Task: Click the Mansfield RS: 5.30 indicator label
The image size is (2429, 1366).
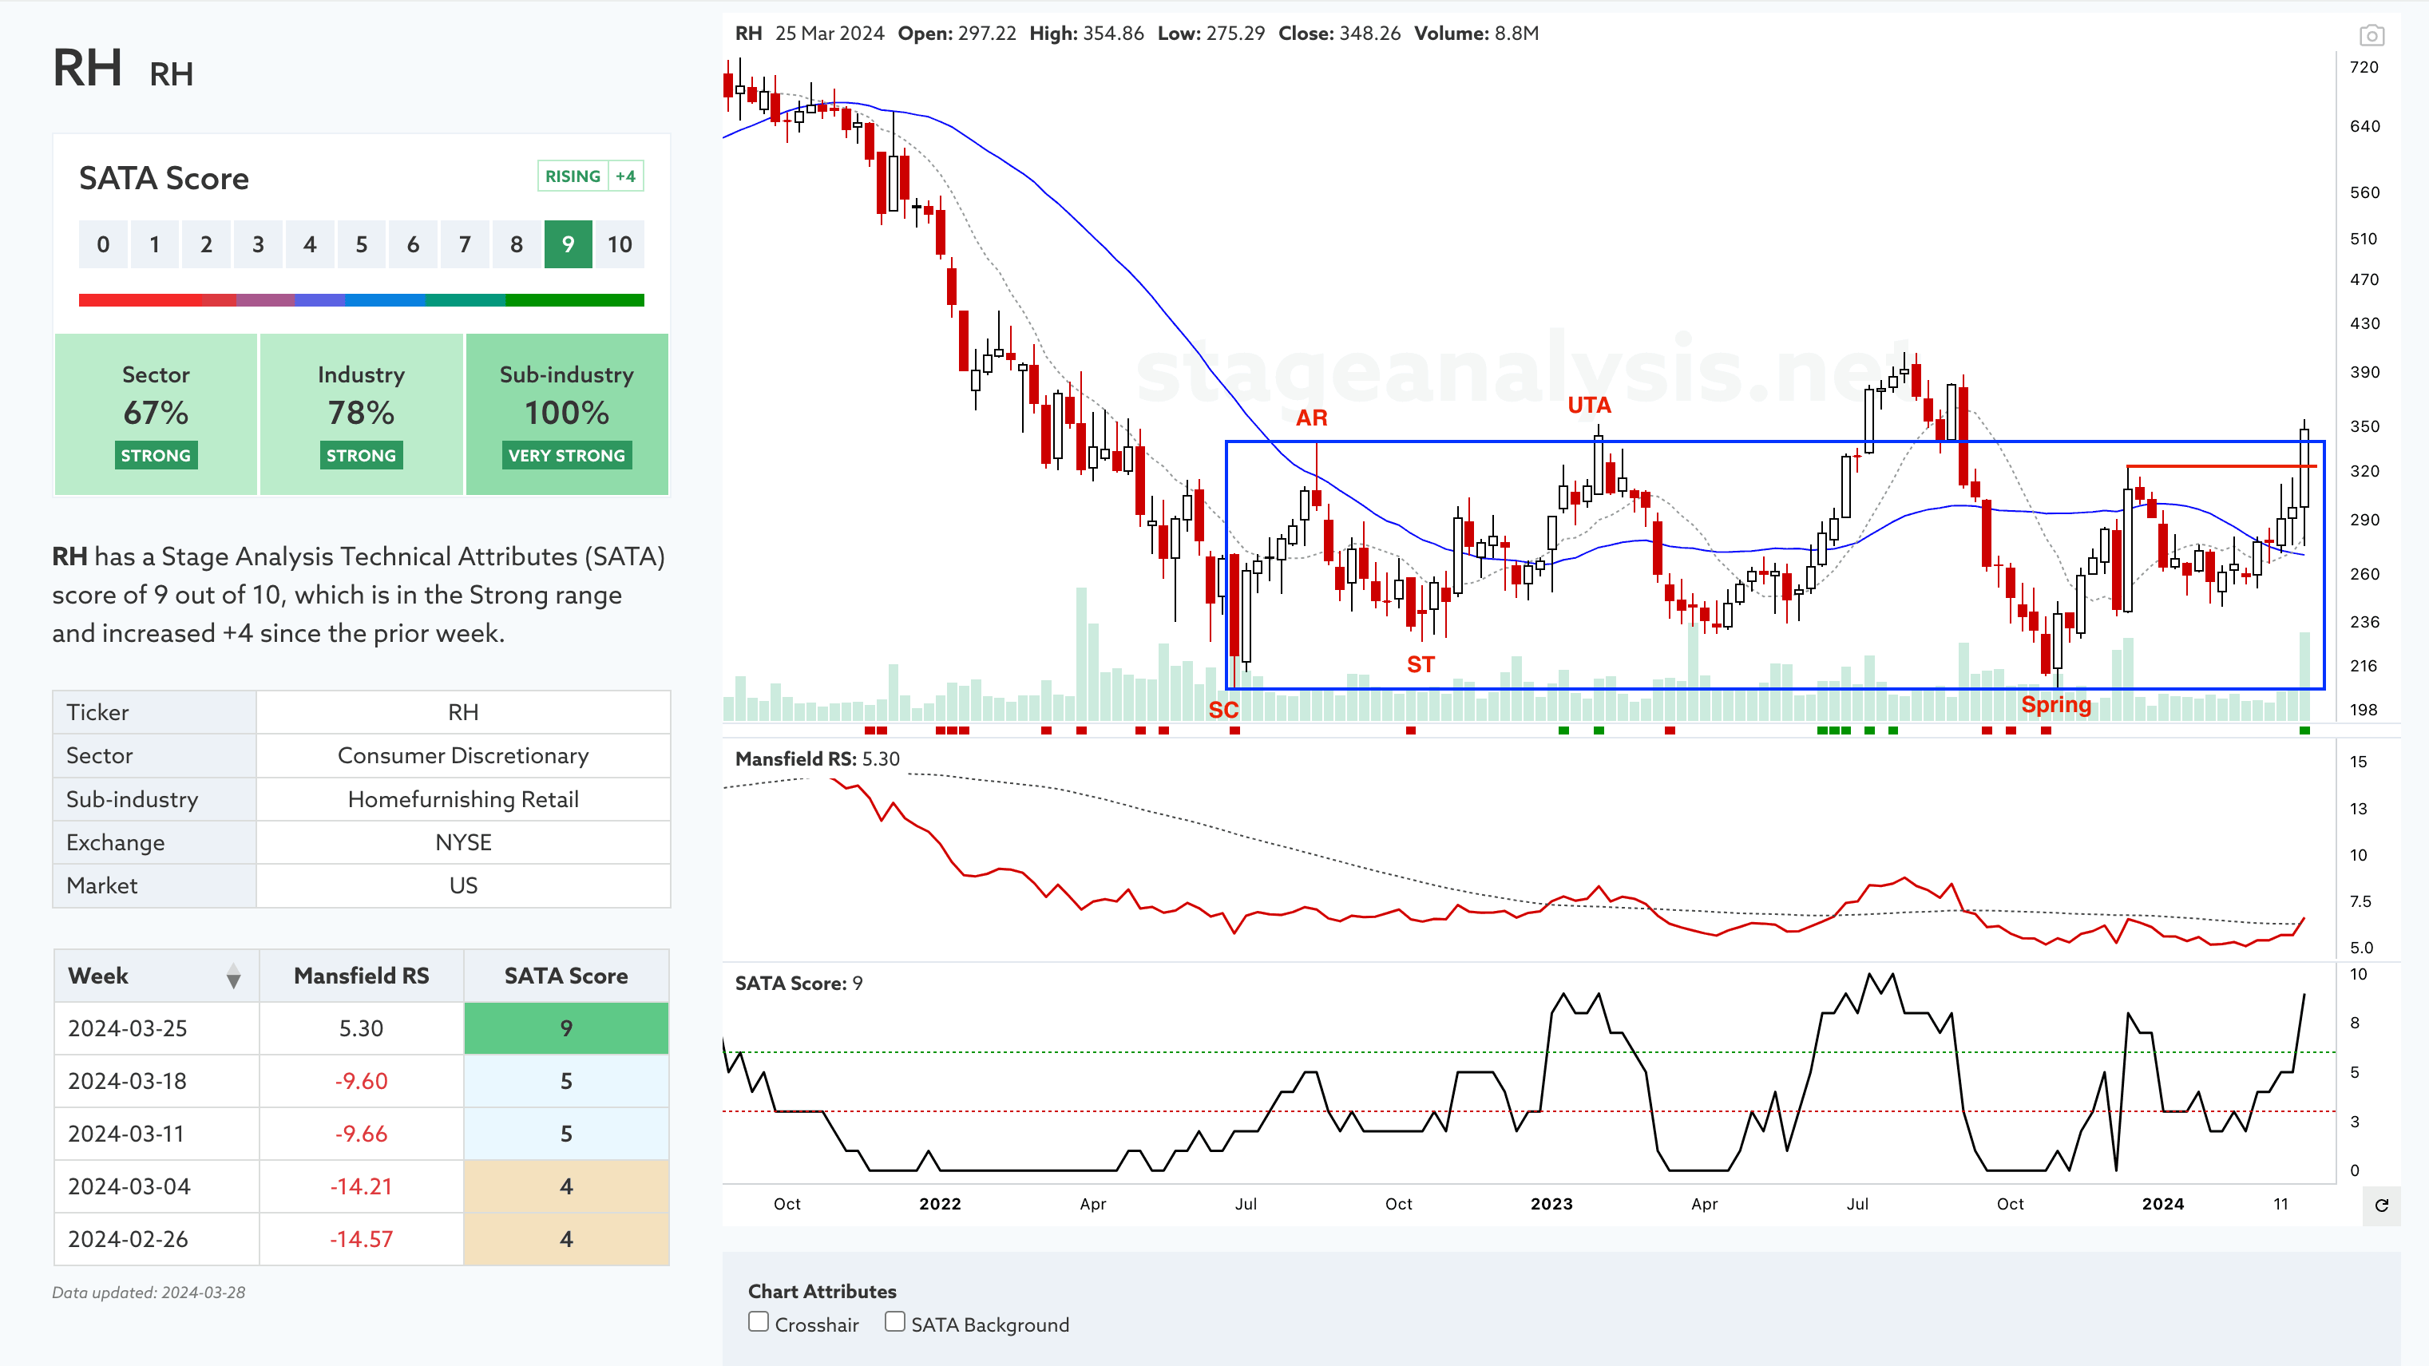Action: (818, 759)
